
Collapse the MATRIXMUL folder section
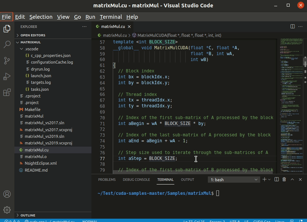point(53,42)
